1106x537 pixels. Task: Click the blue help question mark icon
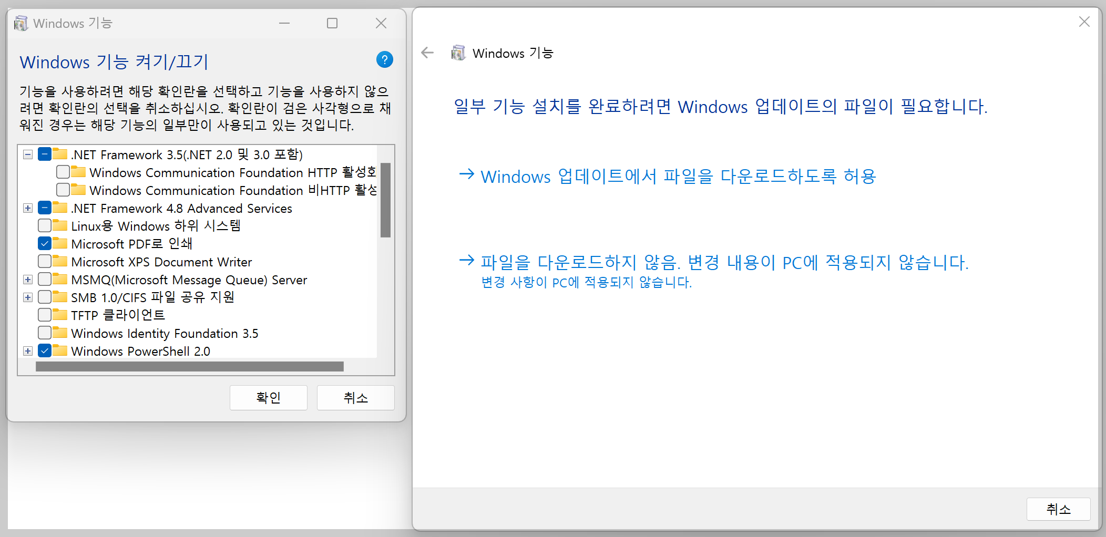coord(385,60)
